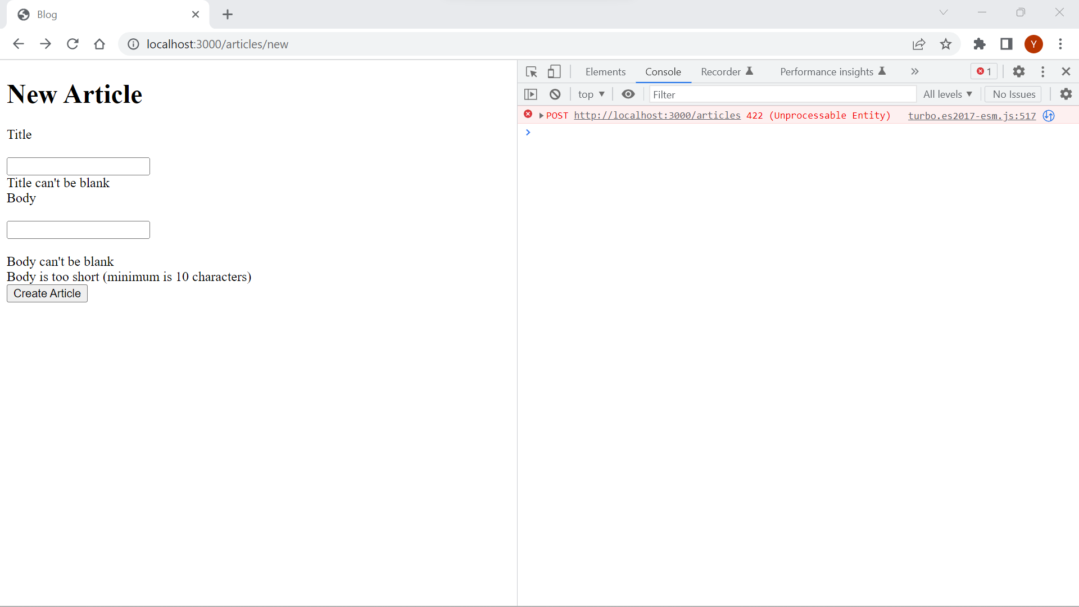Open the All levels log dropdown
This screenshot has height=607, width=1079.
click(947, 94)
